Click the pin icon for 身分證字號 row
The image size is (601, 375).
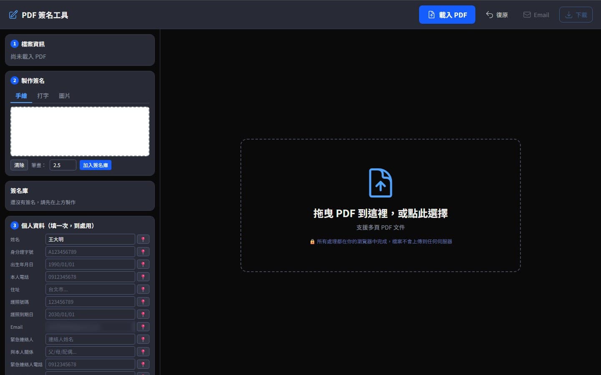(x=143, y=252)
